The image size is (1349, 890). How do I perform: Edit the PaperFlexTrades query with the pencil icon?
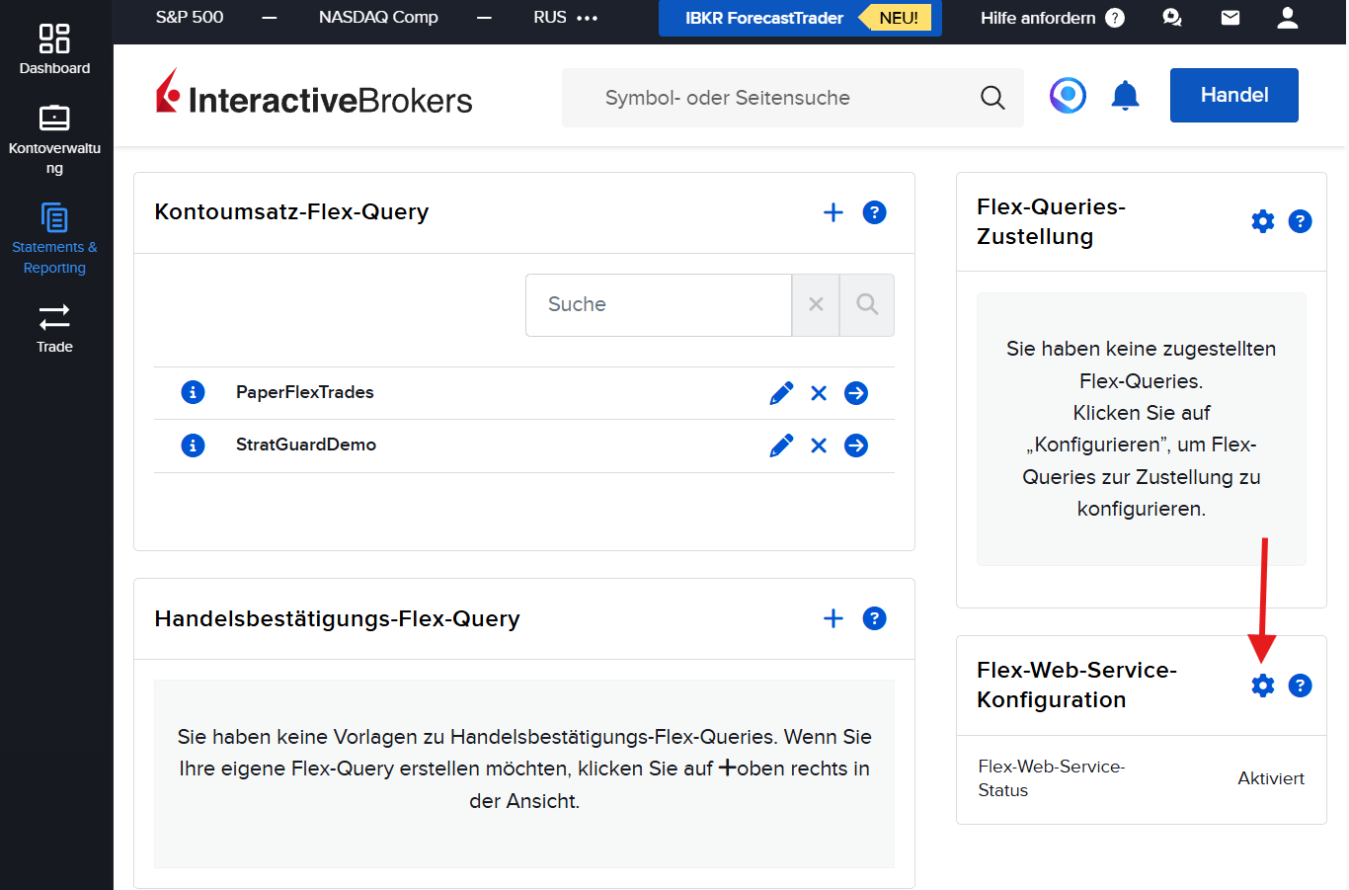[781, 392]
